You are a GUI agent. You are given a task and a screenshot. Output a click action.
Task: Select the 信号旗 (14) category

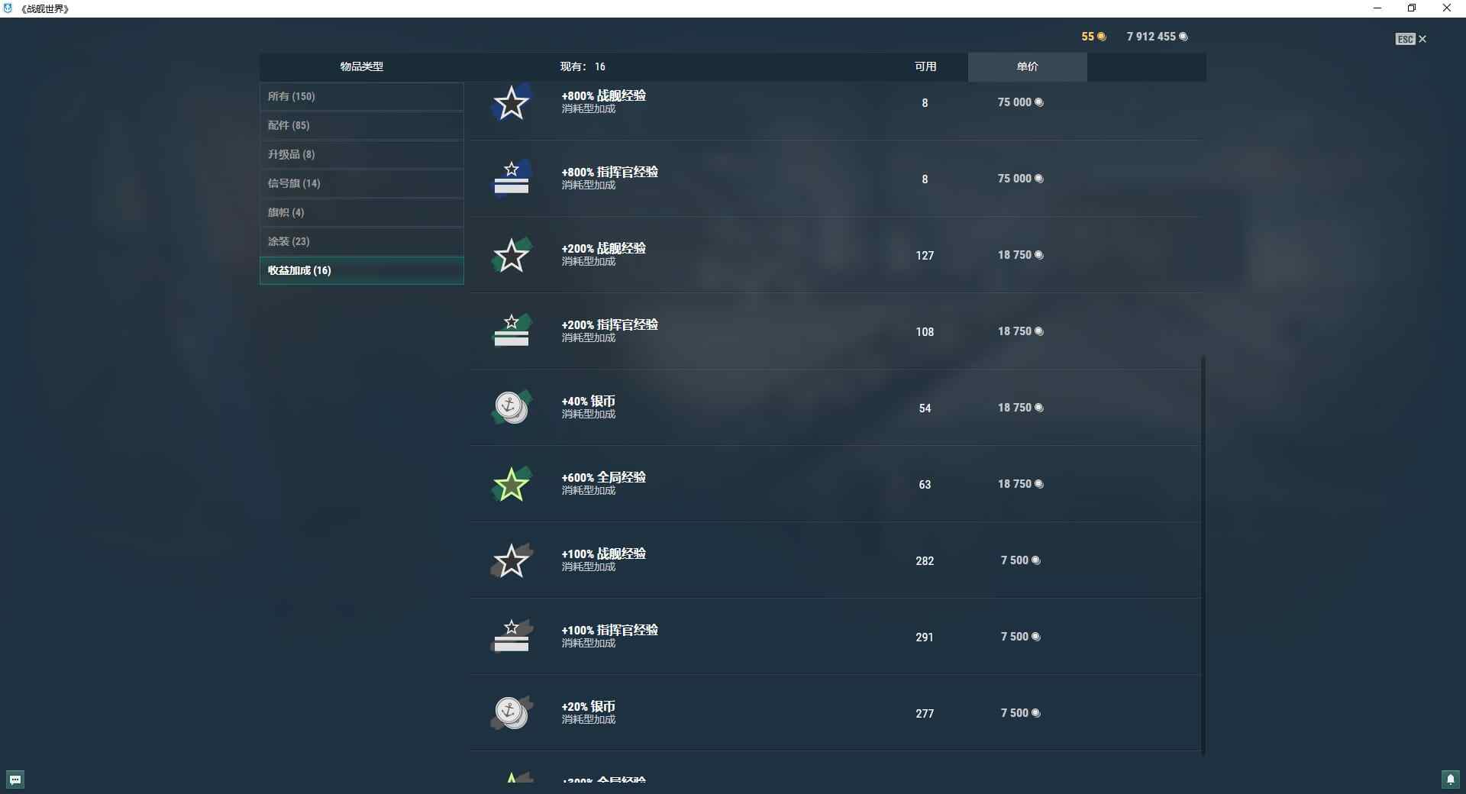click(x=362, y=183)
